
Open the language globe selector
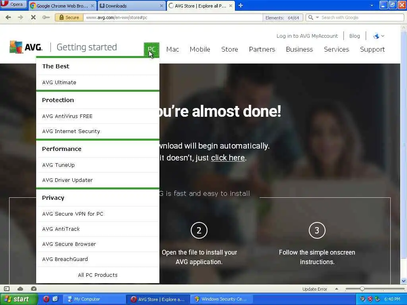coord(378,36)
